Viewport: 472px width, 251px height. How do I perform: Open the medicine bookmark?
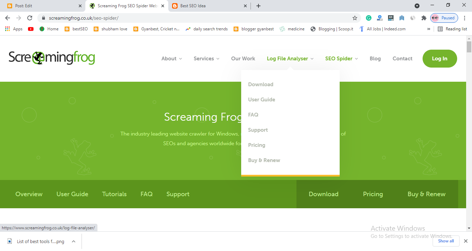(292, 29)
